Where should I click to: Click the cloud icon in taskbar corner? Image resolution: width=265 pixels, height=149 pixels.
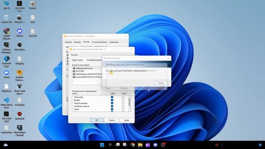click(x=5, y=145)
